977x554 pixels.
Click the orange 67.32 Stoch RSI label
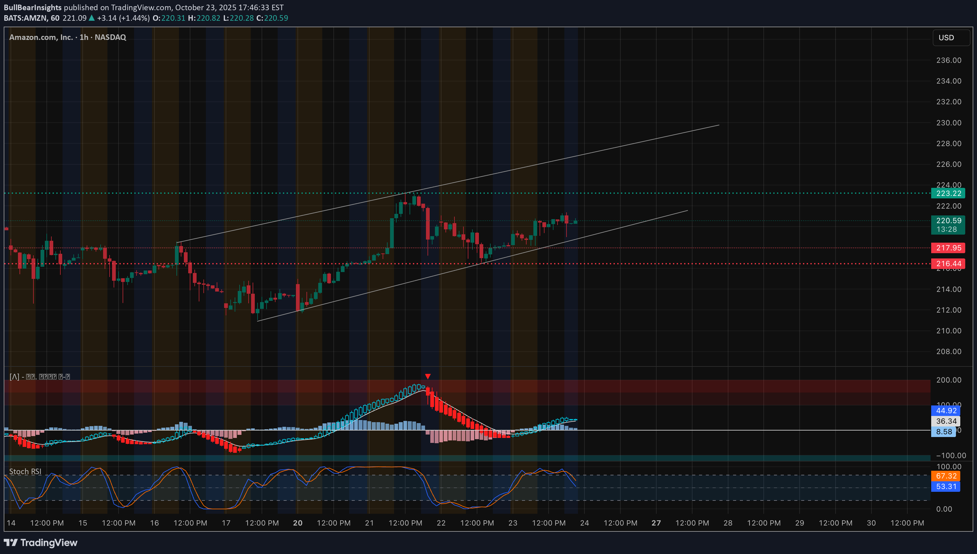[x=945, y=476]
